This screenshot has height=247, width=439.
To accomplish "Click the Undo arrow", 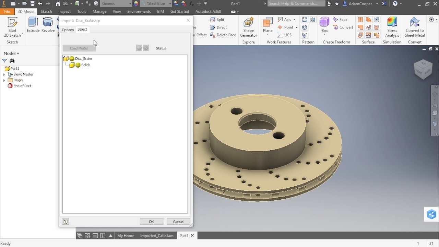I will click(40, 3).
